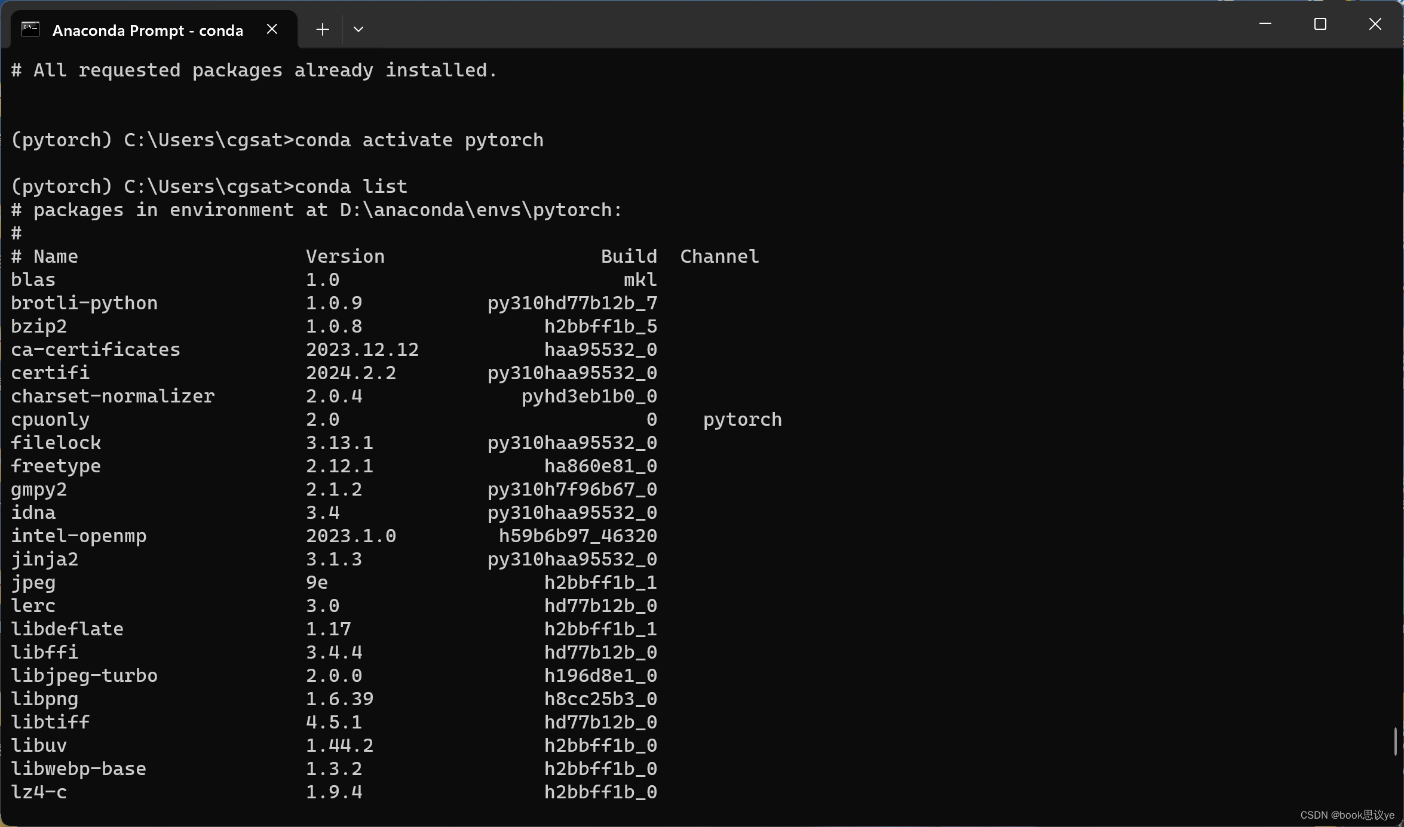Click the Anaconda Prompt tab icon
This screenshot has height=827, width=1404.
(x=29, y=29)
